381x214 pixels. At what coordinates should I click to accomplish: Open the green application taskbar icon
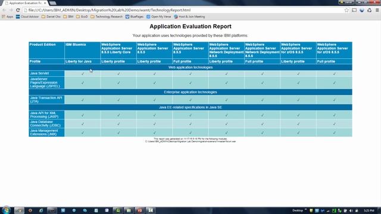pyautogui.click(x=118, y=210)
